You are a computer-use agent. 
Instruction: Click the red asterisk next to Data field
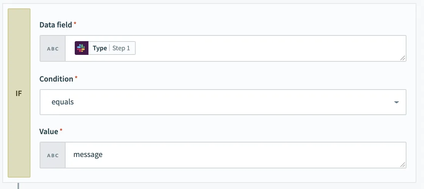pos(75,24)
